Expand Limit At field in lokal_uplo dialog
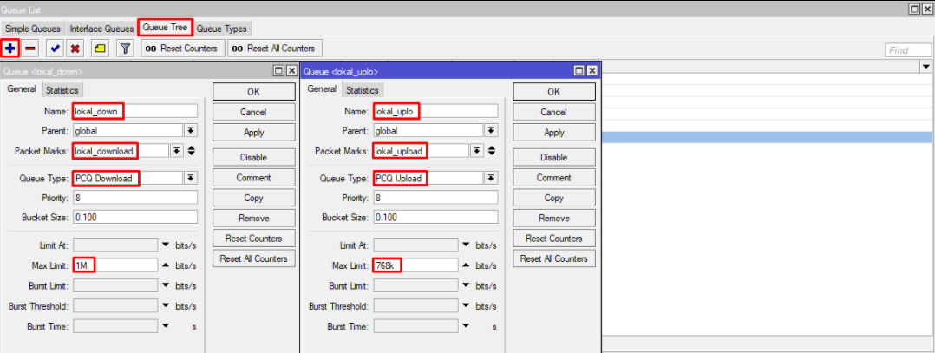 pyautogui.click(x=467, y=245)
